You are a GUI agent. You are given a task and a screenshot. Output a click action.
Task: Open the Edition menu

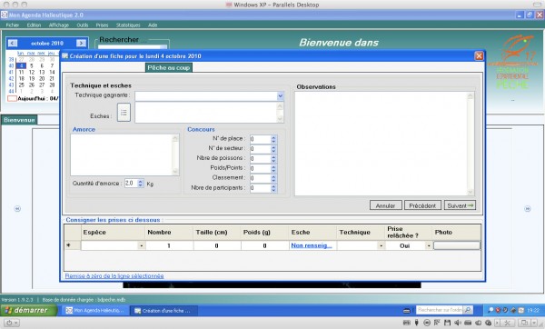tap(34, 25)
